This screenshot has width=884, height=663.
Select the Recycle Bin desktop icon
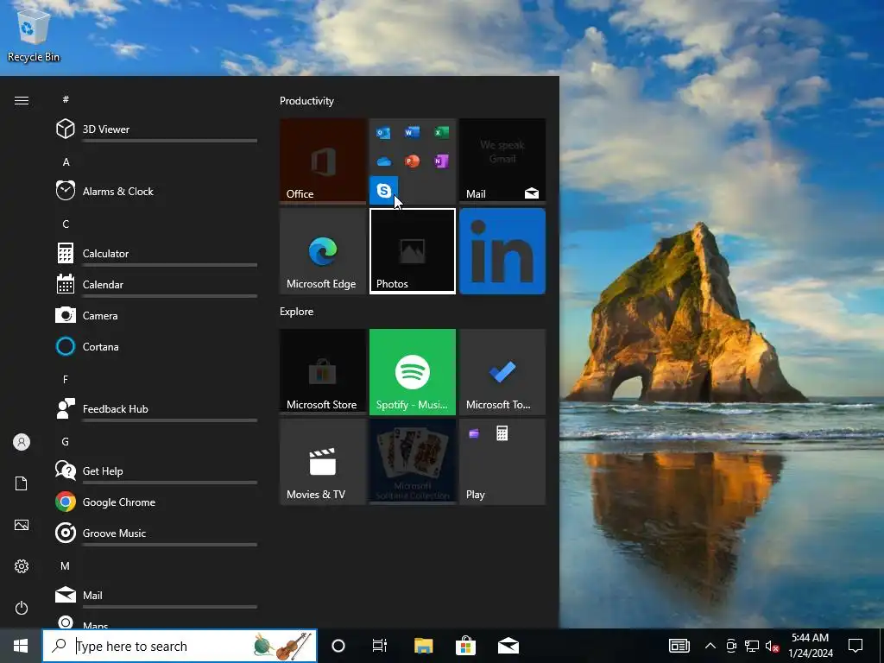click(x=34, y=34)
